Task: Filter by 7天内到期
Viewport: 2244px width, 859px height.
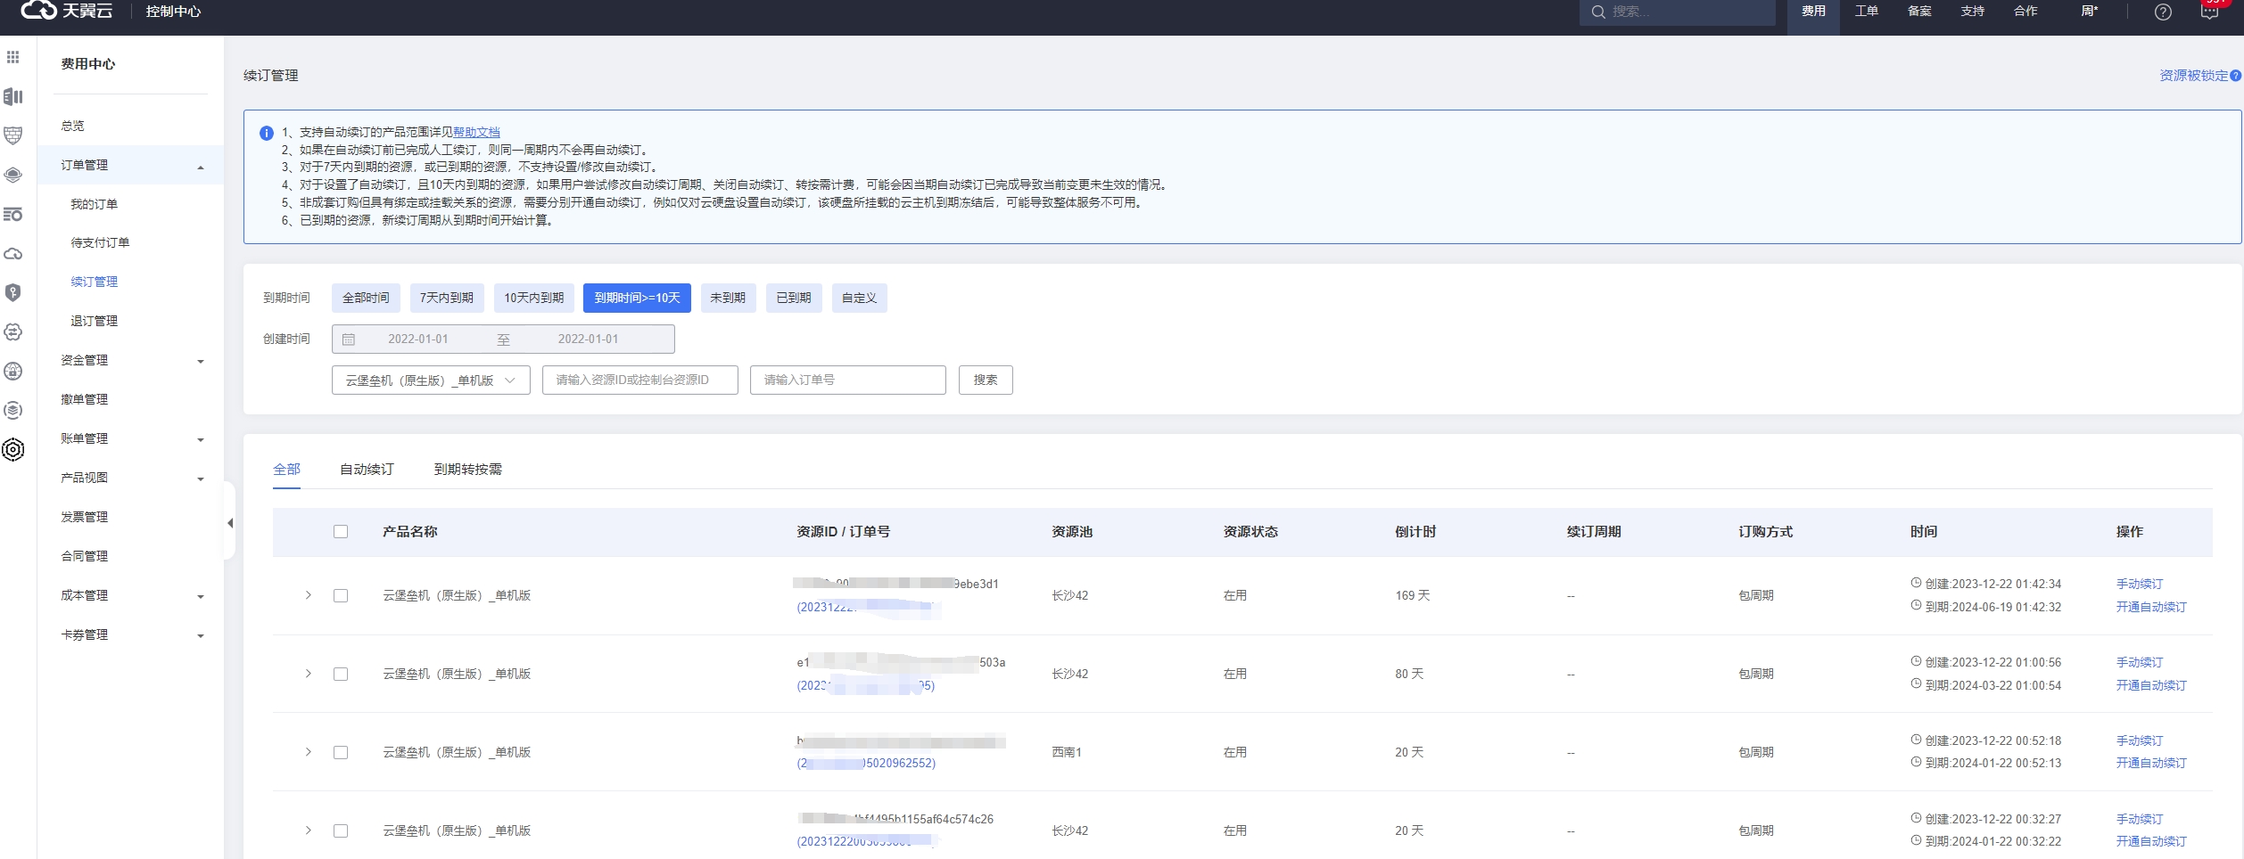Action: 447,299
